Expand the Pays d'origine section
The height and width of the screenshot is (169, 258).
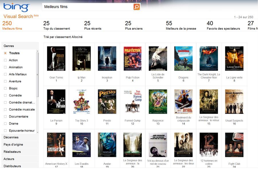[x=13, y=145]
